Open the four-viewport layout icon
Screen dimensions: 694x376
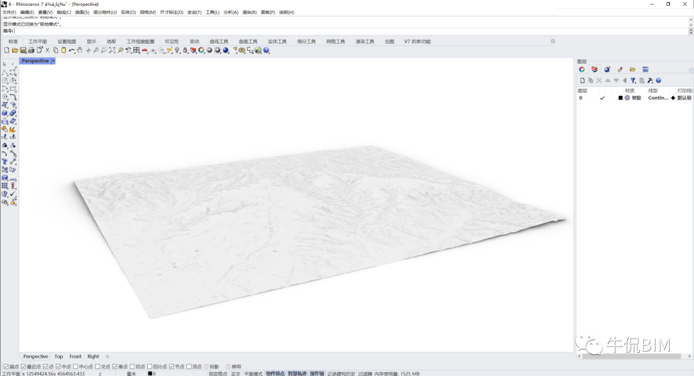136,50
